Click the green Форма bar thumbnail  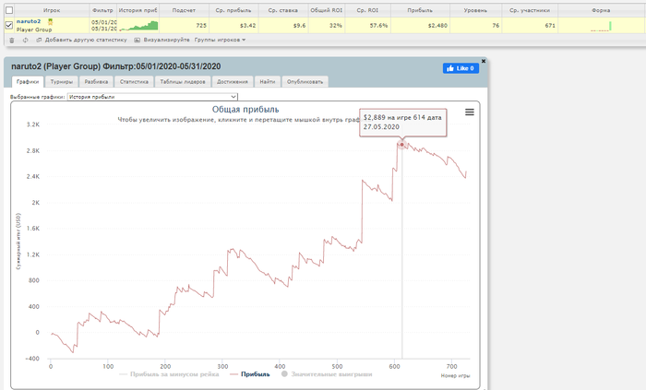(601, 26)
